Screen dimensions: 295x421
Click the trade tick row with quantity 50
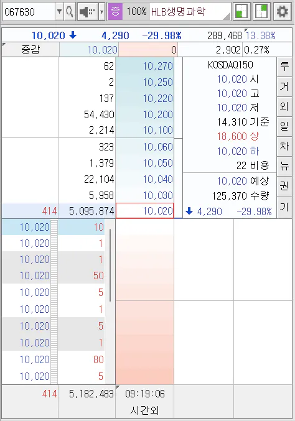[54, 275]
